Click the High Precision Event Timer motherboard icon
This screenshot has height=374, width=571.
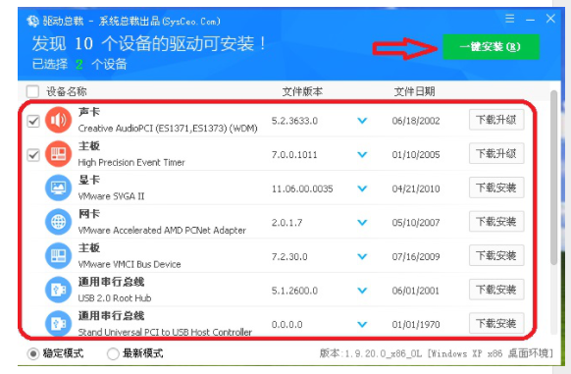point(58,154)
